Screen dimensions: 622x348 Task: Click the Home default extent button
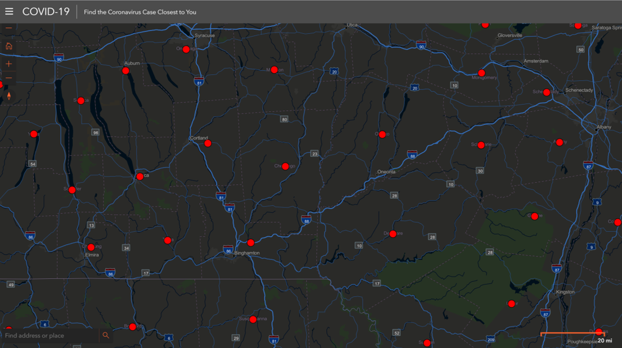pos(8,46)
